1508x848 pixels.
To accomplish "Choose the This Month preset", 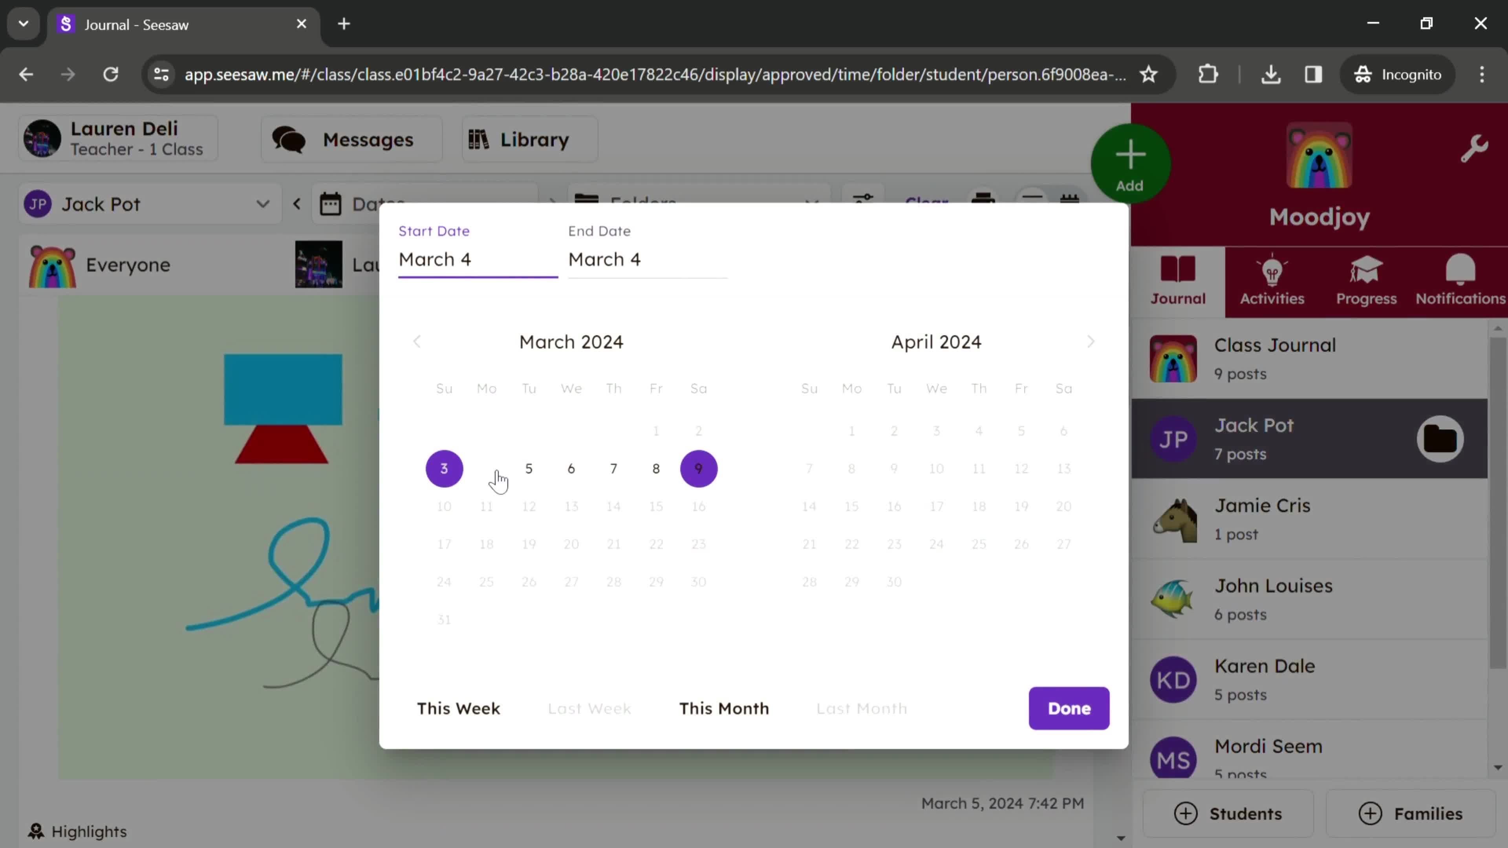I will point(724,708).
